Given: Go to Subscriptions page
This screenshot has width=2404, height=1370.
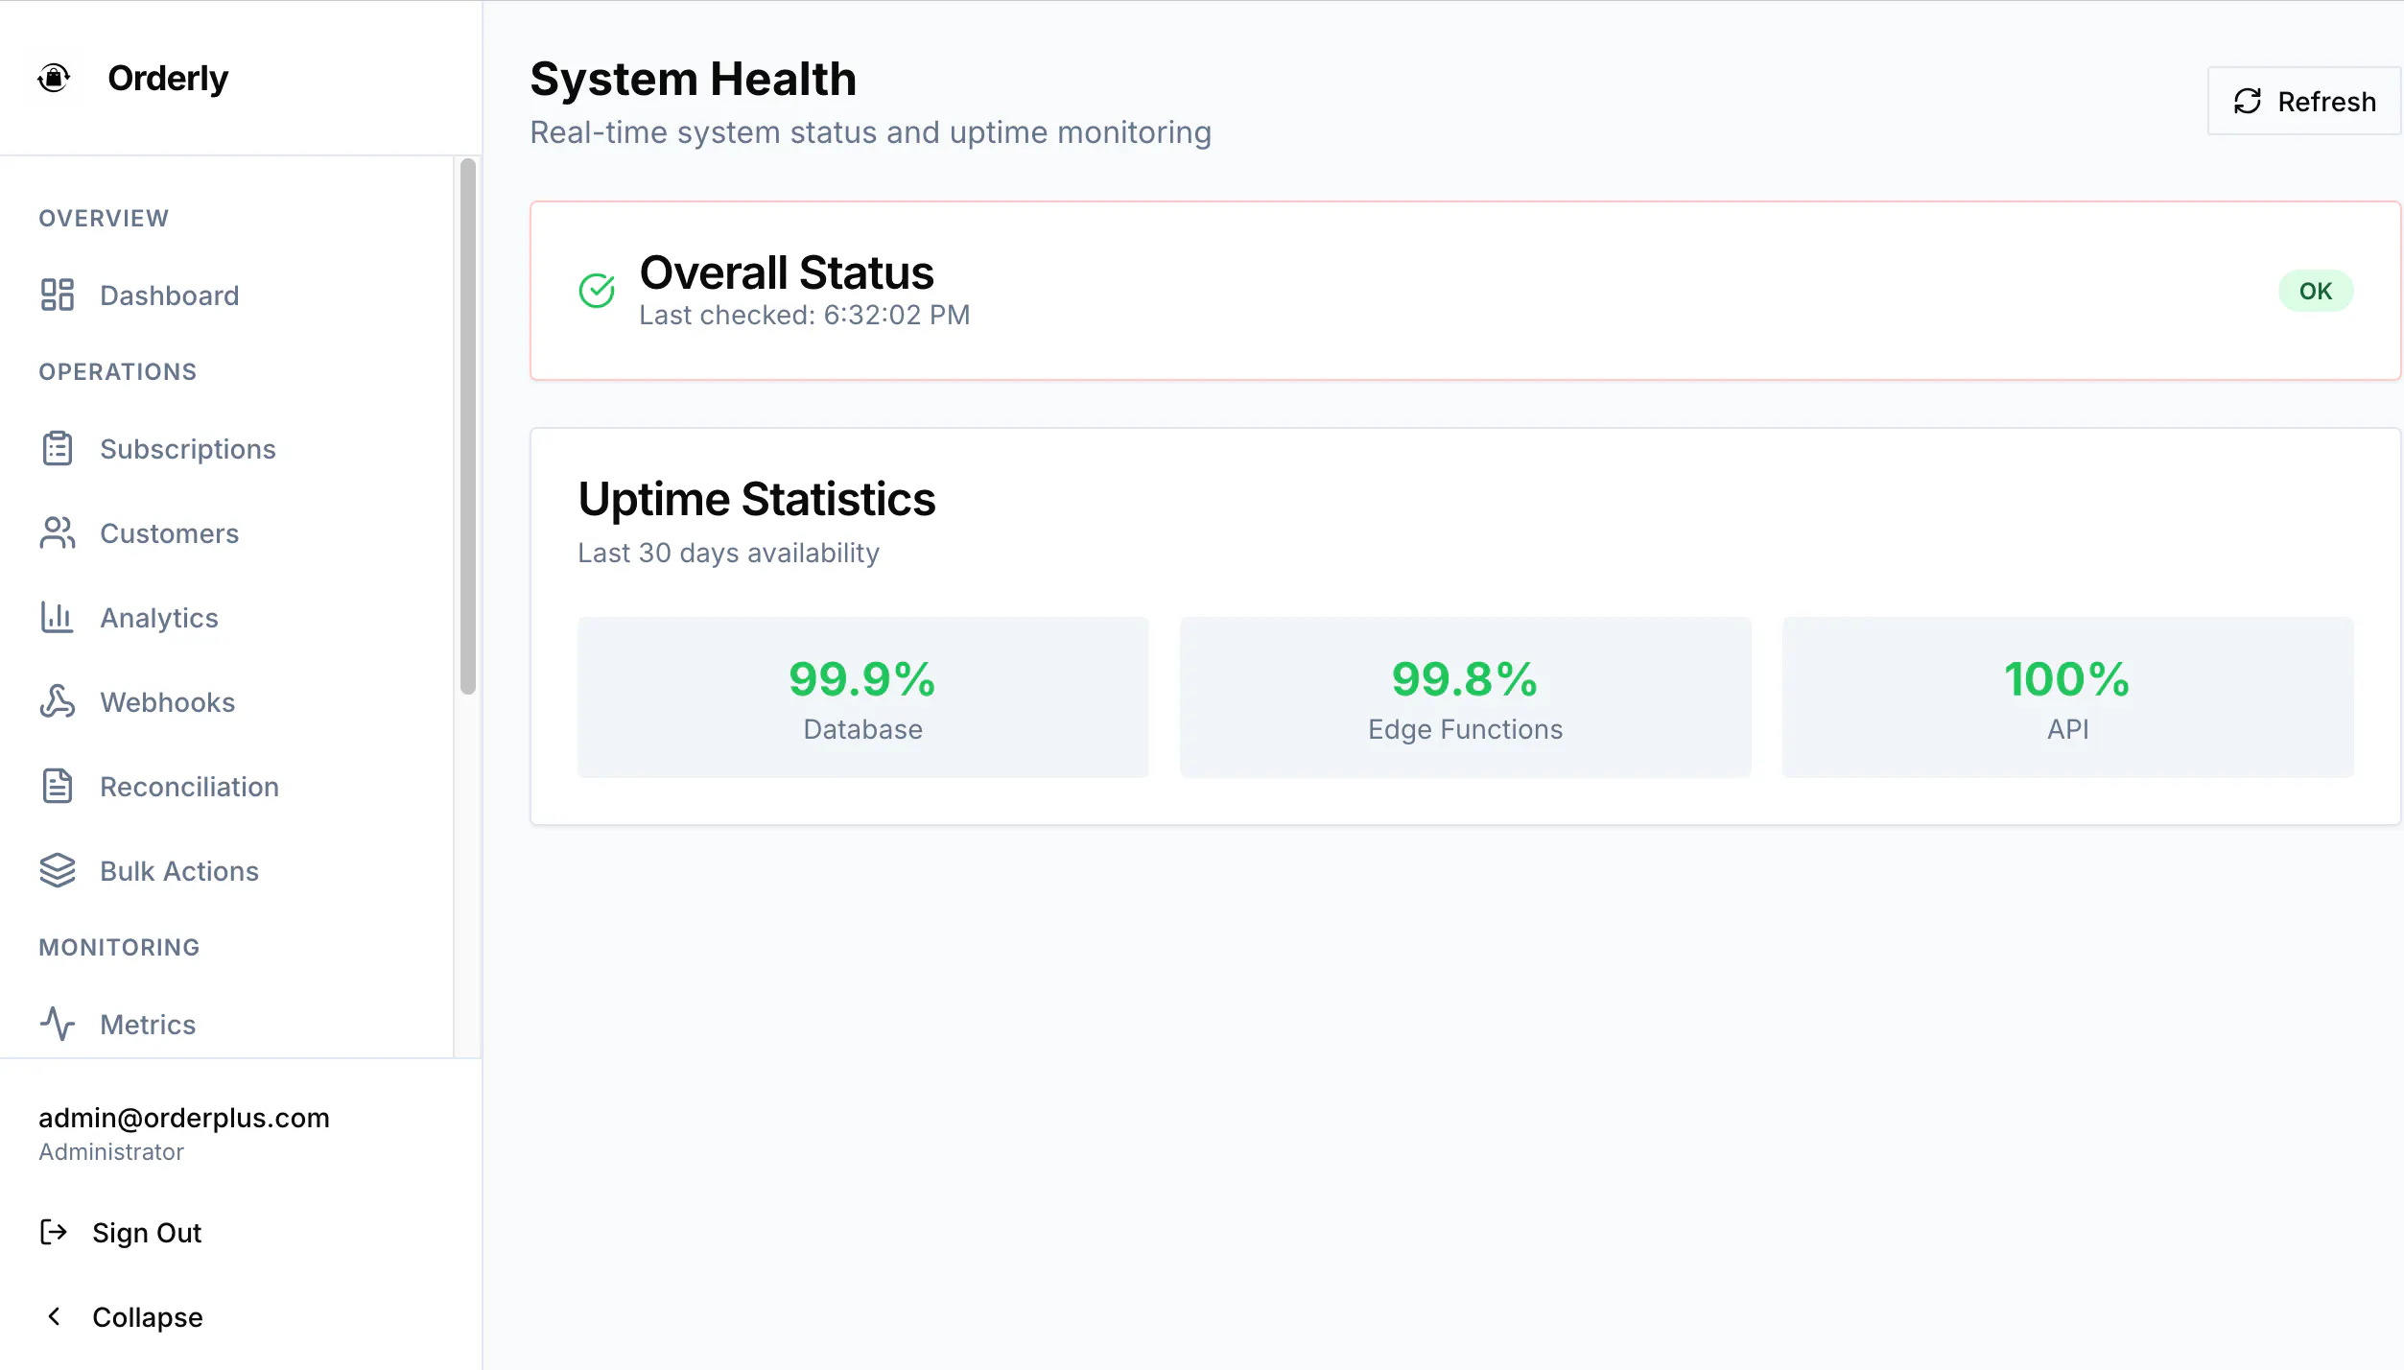Looking at the screenshot, I should click(226, 448).
